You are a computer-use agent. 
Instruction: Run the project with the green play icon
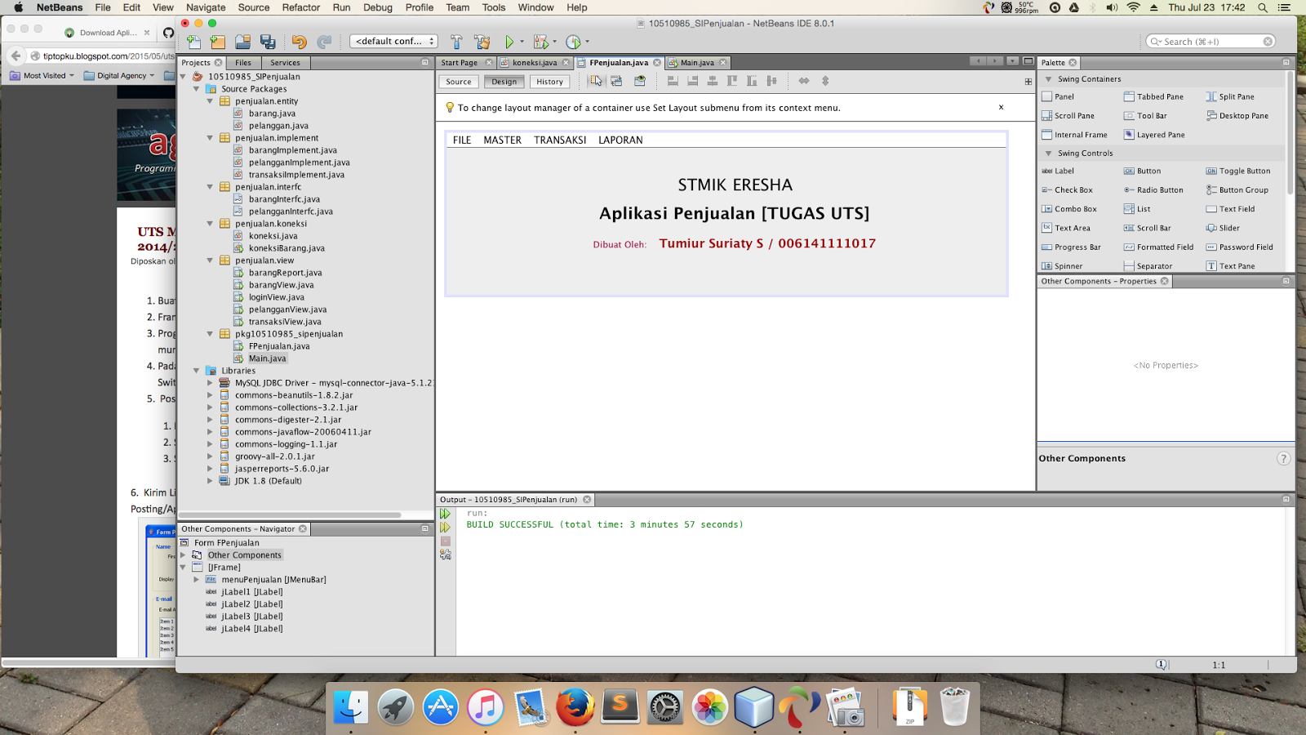coord(509,42)
